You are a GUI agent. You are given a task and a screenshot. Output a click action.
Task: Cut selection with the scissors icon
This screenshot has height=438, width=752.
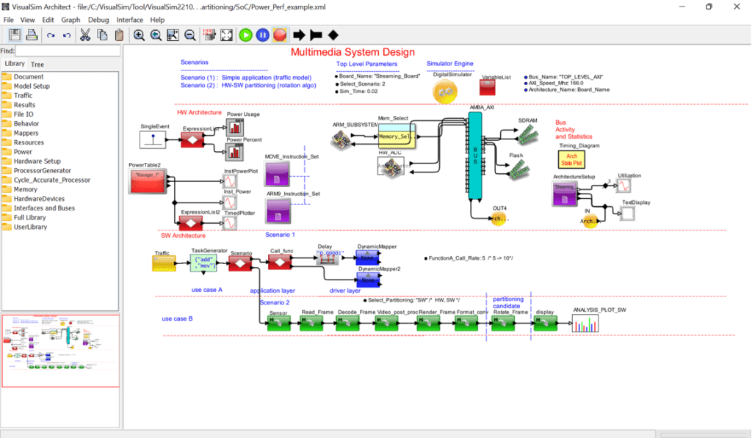pyautogui.click(x=85, y=34)
